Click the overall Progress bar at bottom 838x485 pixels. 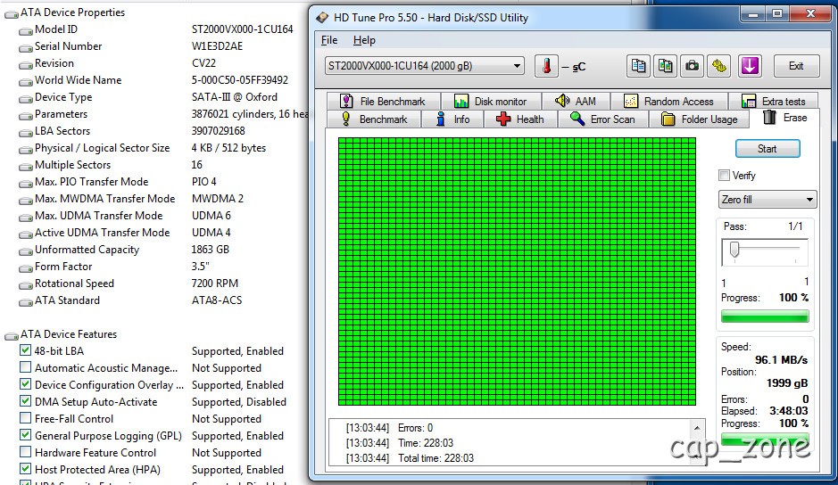(765, 440)
